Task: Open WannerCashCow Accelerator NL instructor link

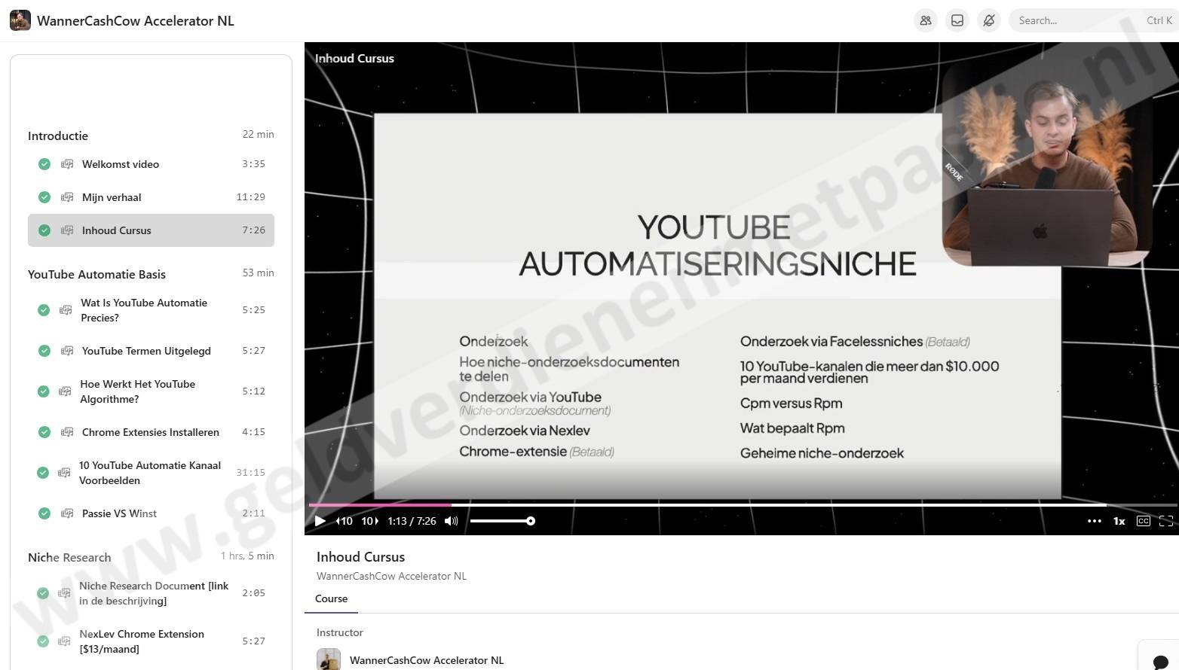Action: pos(426,660)
